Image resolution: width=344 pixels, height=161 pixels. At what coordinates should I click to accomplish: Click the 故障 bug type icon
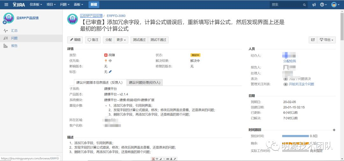pos(106,55)
